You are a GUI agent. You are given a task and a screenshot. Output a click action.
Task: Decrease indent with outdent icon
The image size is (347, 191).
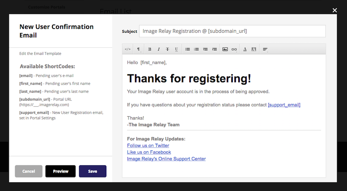(x=206, y=49)
